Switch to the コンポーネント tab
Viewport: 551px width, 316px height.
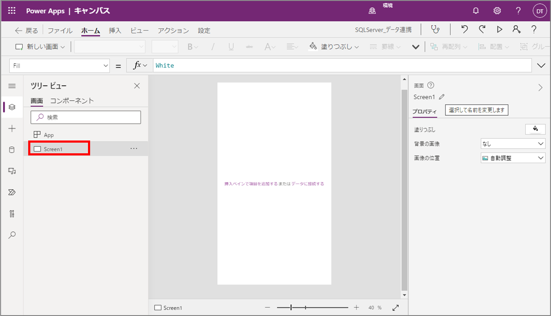(72, 101)
